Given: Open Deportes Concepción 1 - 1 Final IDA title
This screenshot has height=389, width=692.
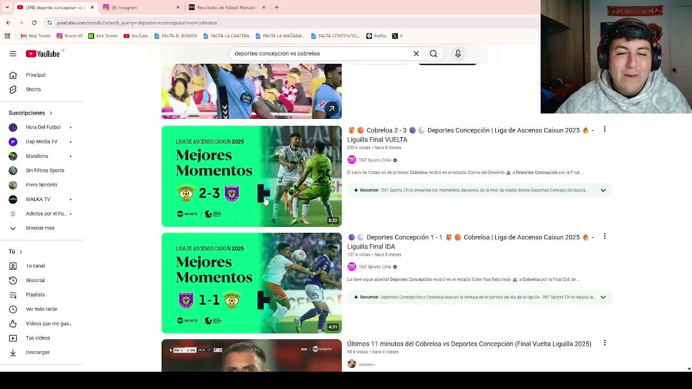Looking at the screenshot, I should pos(470,242).
